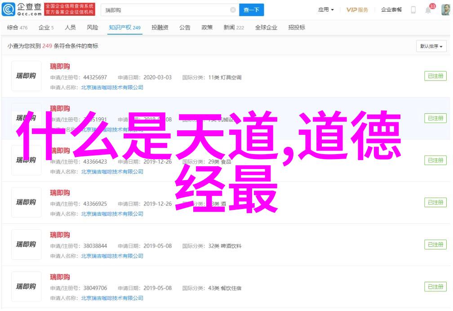The height and width of the screenshot is (311, 453).
Task: Switch to the 人员 tab
Action: [x=70, y=27]
